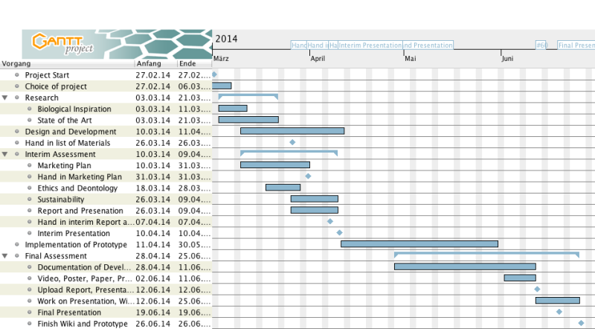Click the Project Start milestone diamond
Image resolution: width=595 pixels, height=329 pixels.
pos(214,74)
